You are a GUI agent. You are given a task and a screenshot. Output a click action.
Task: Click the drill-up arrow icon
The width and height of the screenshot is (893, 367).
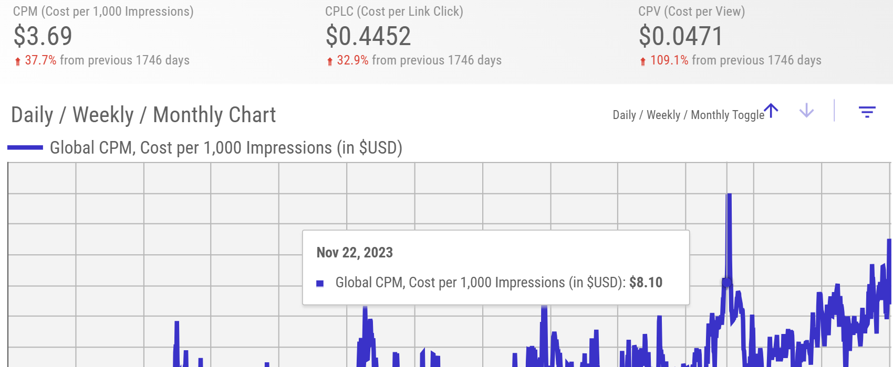pos(771,111)
